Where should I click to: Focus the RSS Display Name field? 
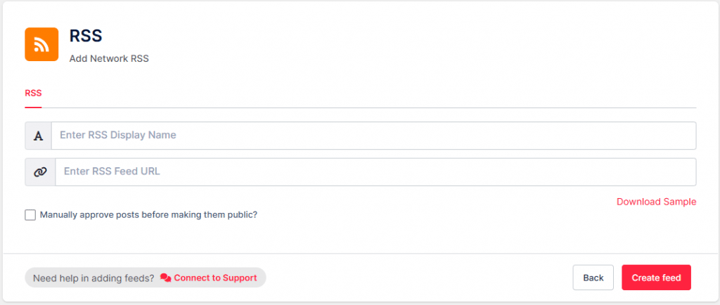tap(373, 136)
